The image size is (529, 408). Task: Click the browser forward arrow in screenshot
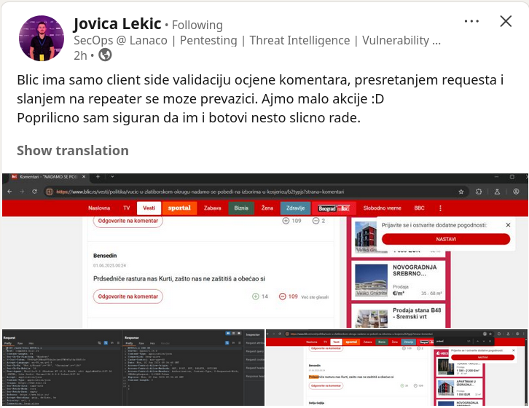click(x=22, y=192)
